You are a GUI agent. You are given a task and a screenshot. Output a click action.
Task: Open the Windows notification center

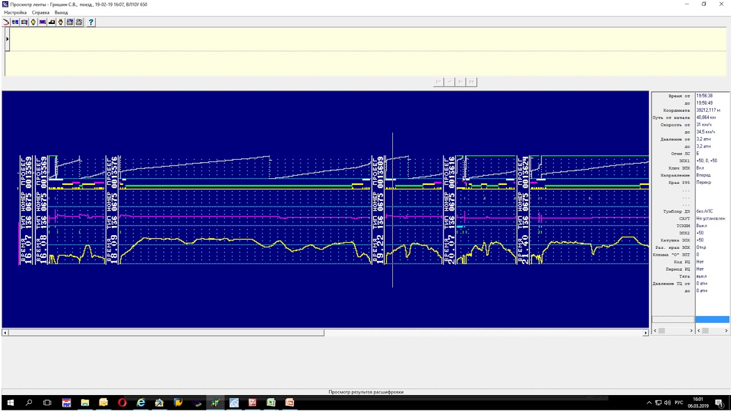718,403
